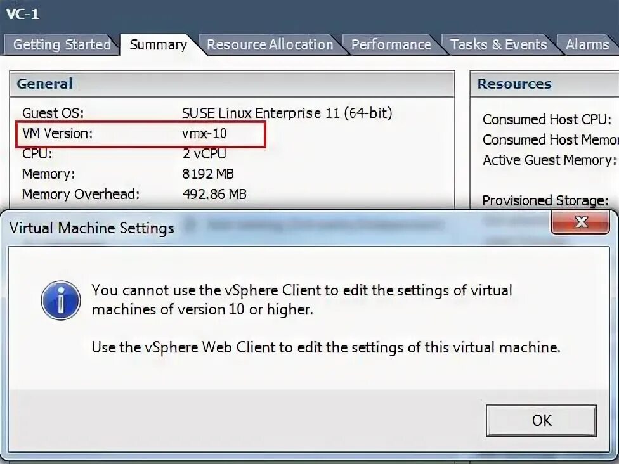Click the blue information icon in dialog
619x464 pixels.
pyautogui.click(x=61, y=300)
